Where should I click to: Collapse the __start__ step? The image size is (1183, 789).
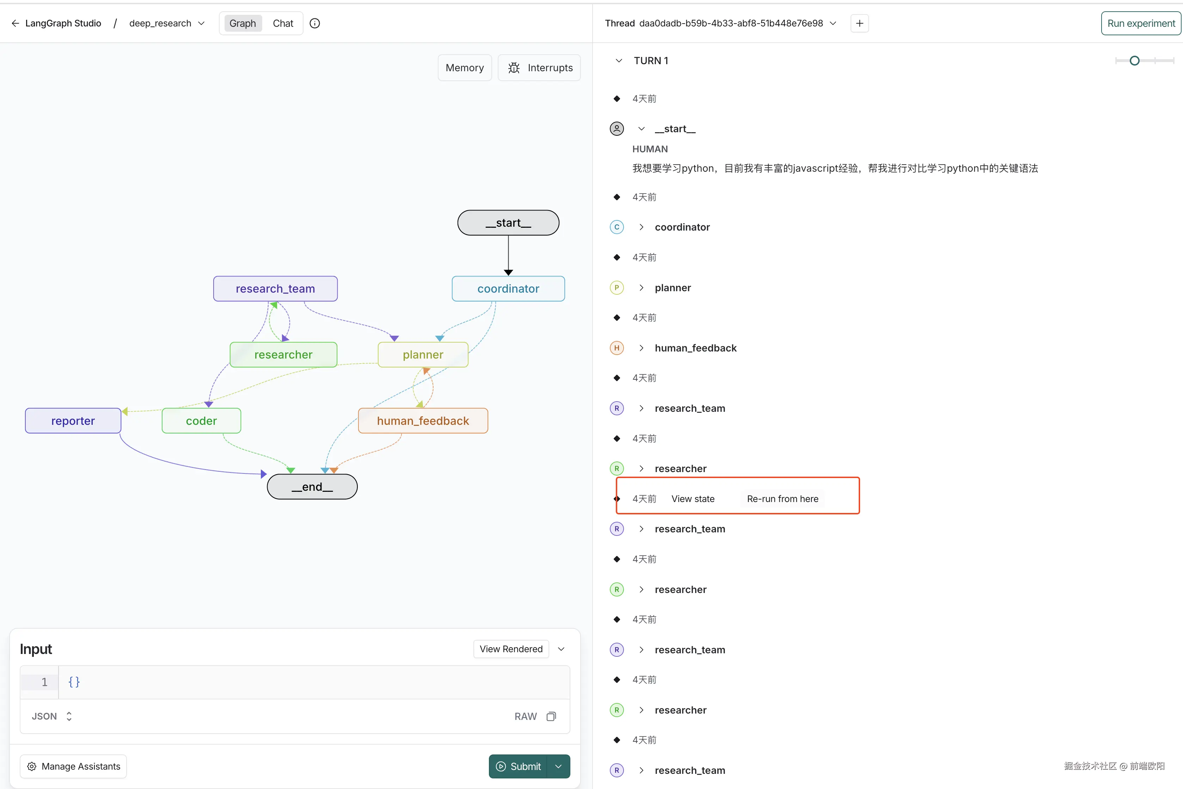point(641,129)
